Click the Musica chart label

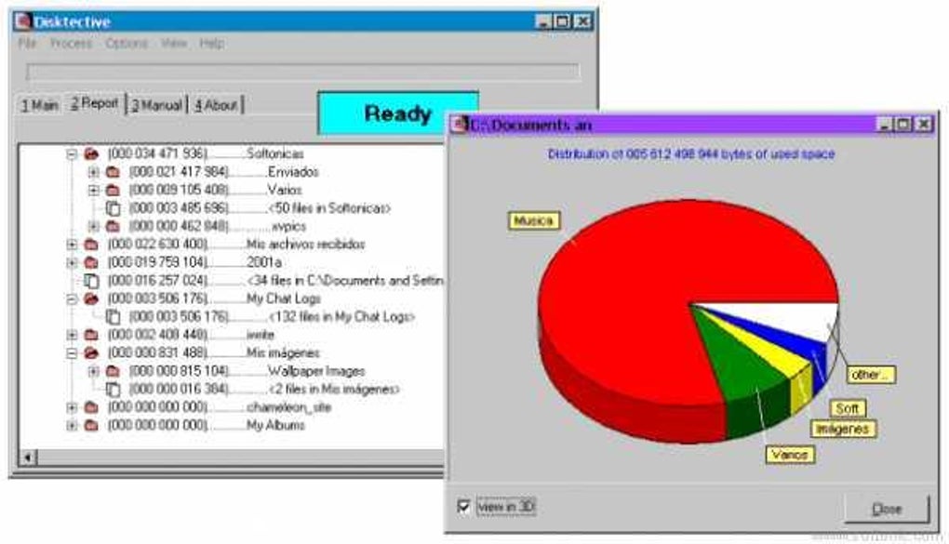click(x=533, y=221)
